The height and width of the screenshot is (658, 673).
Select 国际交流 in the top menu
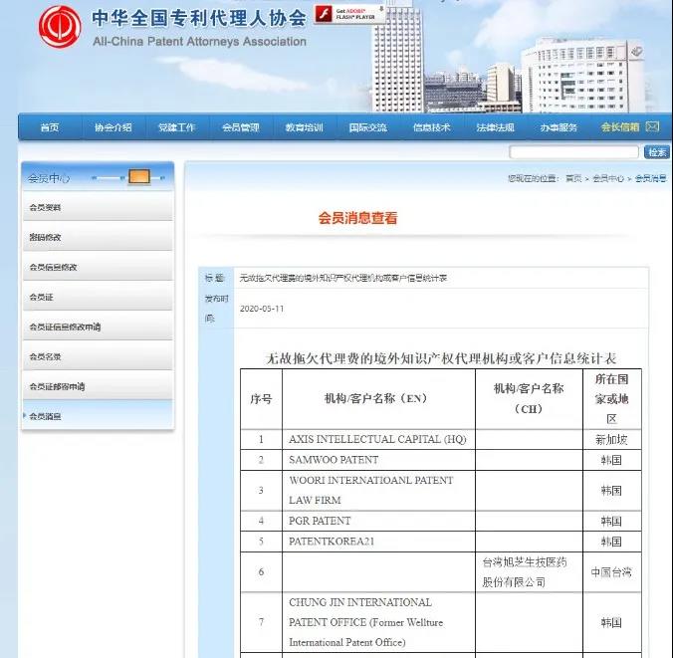pyautogui.click(x=367, y=127)
